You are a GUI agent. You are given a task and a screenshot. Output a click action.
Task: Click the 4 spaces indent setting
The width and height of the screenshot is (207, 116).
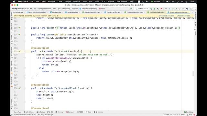click(182, 115)
